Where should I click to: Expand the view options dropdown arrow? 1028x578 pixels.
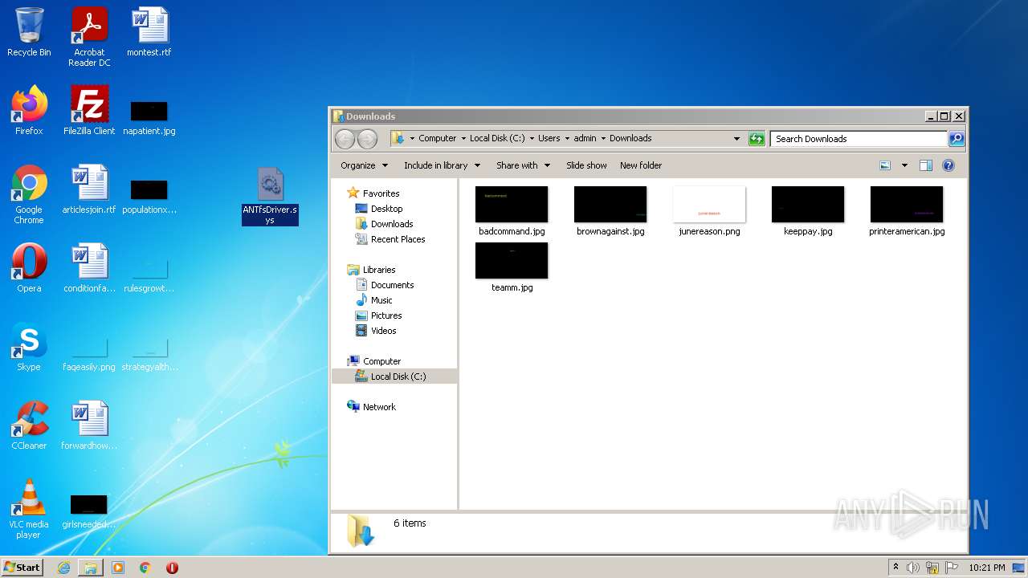click(x=904, y=165)
